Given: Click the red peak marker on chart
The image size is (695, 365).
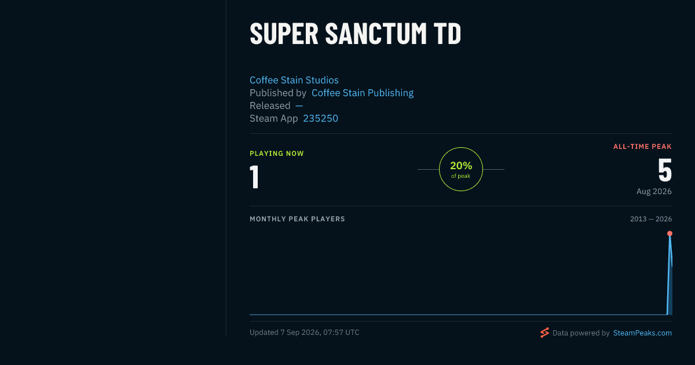Looking at the screenshot, I should click(670, 233).
